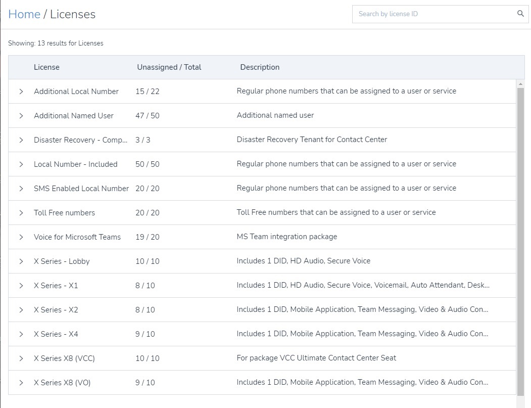531x408 pixels.
Task: Click MS Team integration package description
Action: 287,237
